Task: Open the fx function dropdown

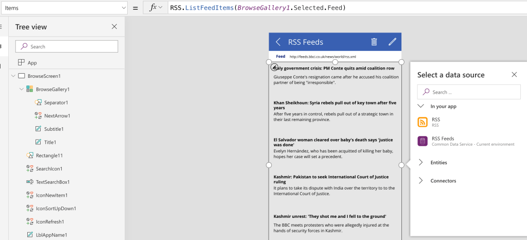Action: (x=155, y=7)
